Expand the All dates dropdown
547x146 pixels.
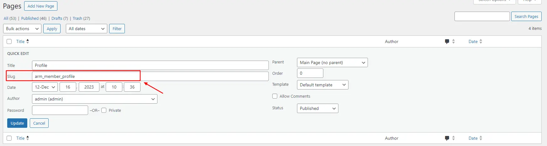tap(87, 29)
